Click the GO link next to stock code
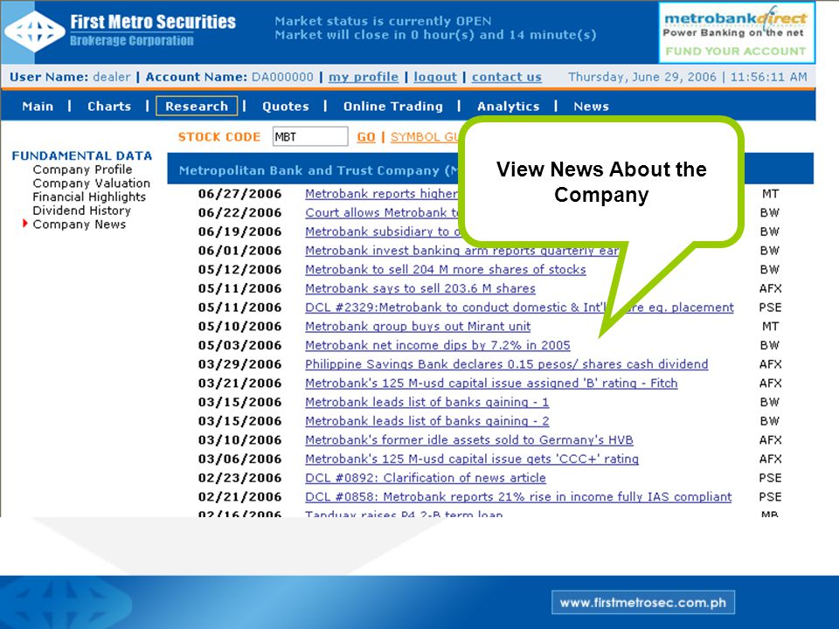This screenshot has height=629, width=839. [366, 137]
